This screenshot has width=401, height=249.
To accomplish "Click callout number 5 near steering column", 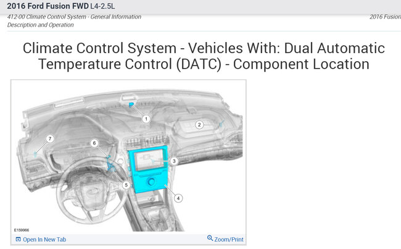I will [x=126, y=185].
